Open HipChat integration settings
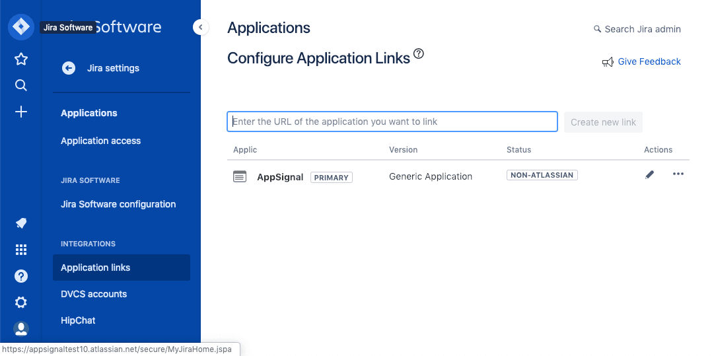Image resolution: width=714 pixels, height=356 pixels. point(79,320)
